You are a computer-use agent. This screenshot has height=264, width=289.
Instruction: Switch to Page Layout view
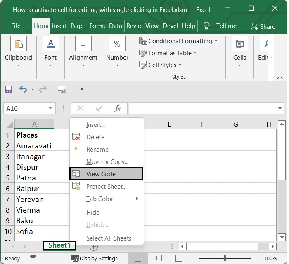click(x=157, y=258)
